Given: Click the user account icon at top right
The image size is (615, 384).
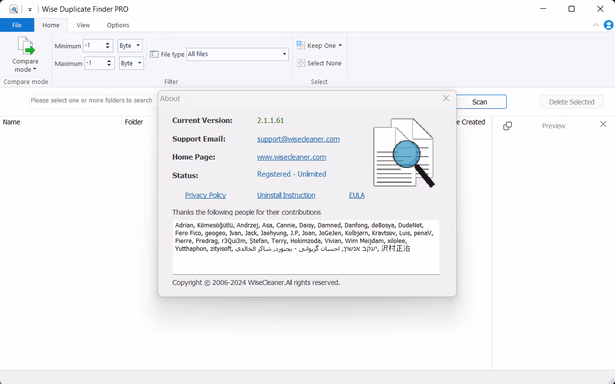Looking at the screenshot, I should [x=608, y=25].
